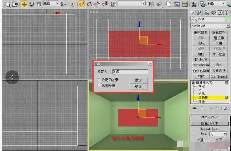Click 确定 in the detach dialog

click(139, 80)
